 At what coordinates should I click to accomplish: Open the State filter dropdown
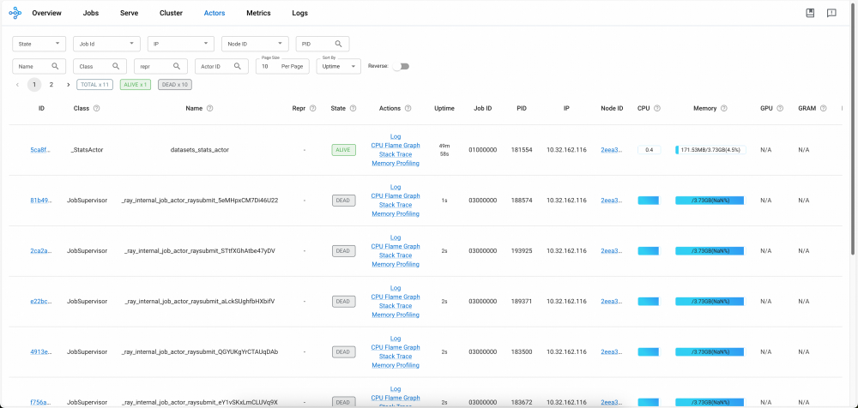tap(39, 44)
